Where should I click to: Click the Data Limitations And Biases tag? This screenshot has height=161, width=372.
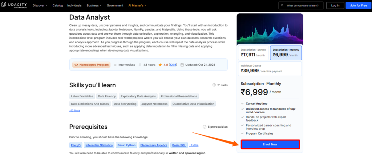90,104
